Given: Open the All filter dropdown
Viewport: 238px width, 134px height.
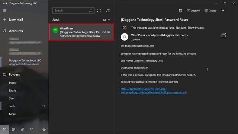Looking at the screenshot, I should click(106, 20).
